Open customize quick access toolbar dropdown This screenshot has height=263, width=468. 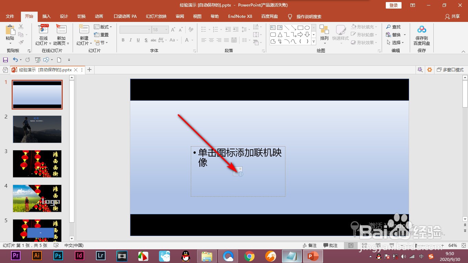[69, 60]
